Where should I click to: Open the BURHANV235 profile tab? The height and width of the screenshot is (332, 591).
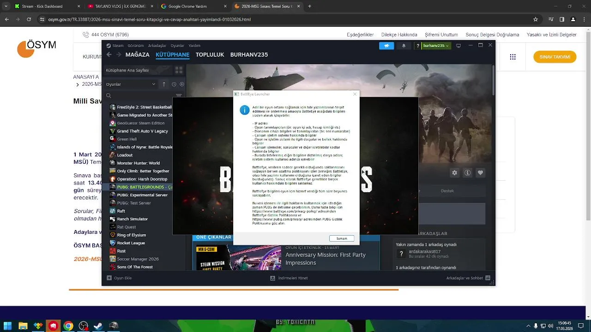(x=249, y=54)
